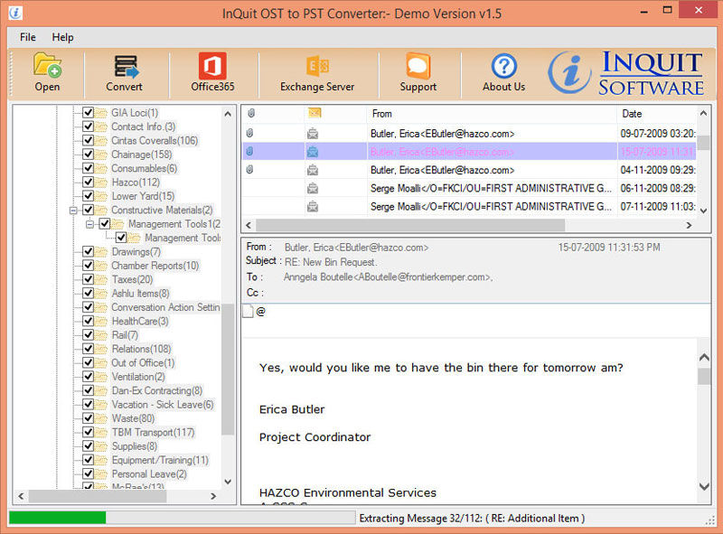The image size is (723, 534).
Task: Click email list right scroll arrow
Action: (689, 225)
